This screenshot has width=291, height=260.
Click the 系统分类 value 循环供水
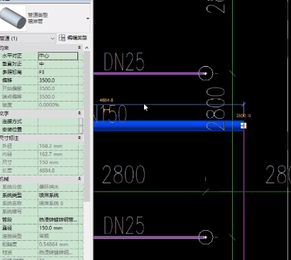coord(58,187)
